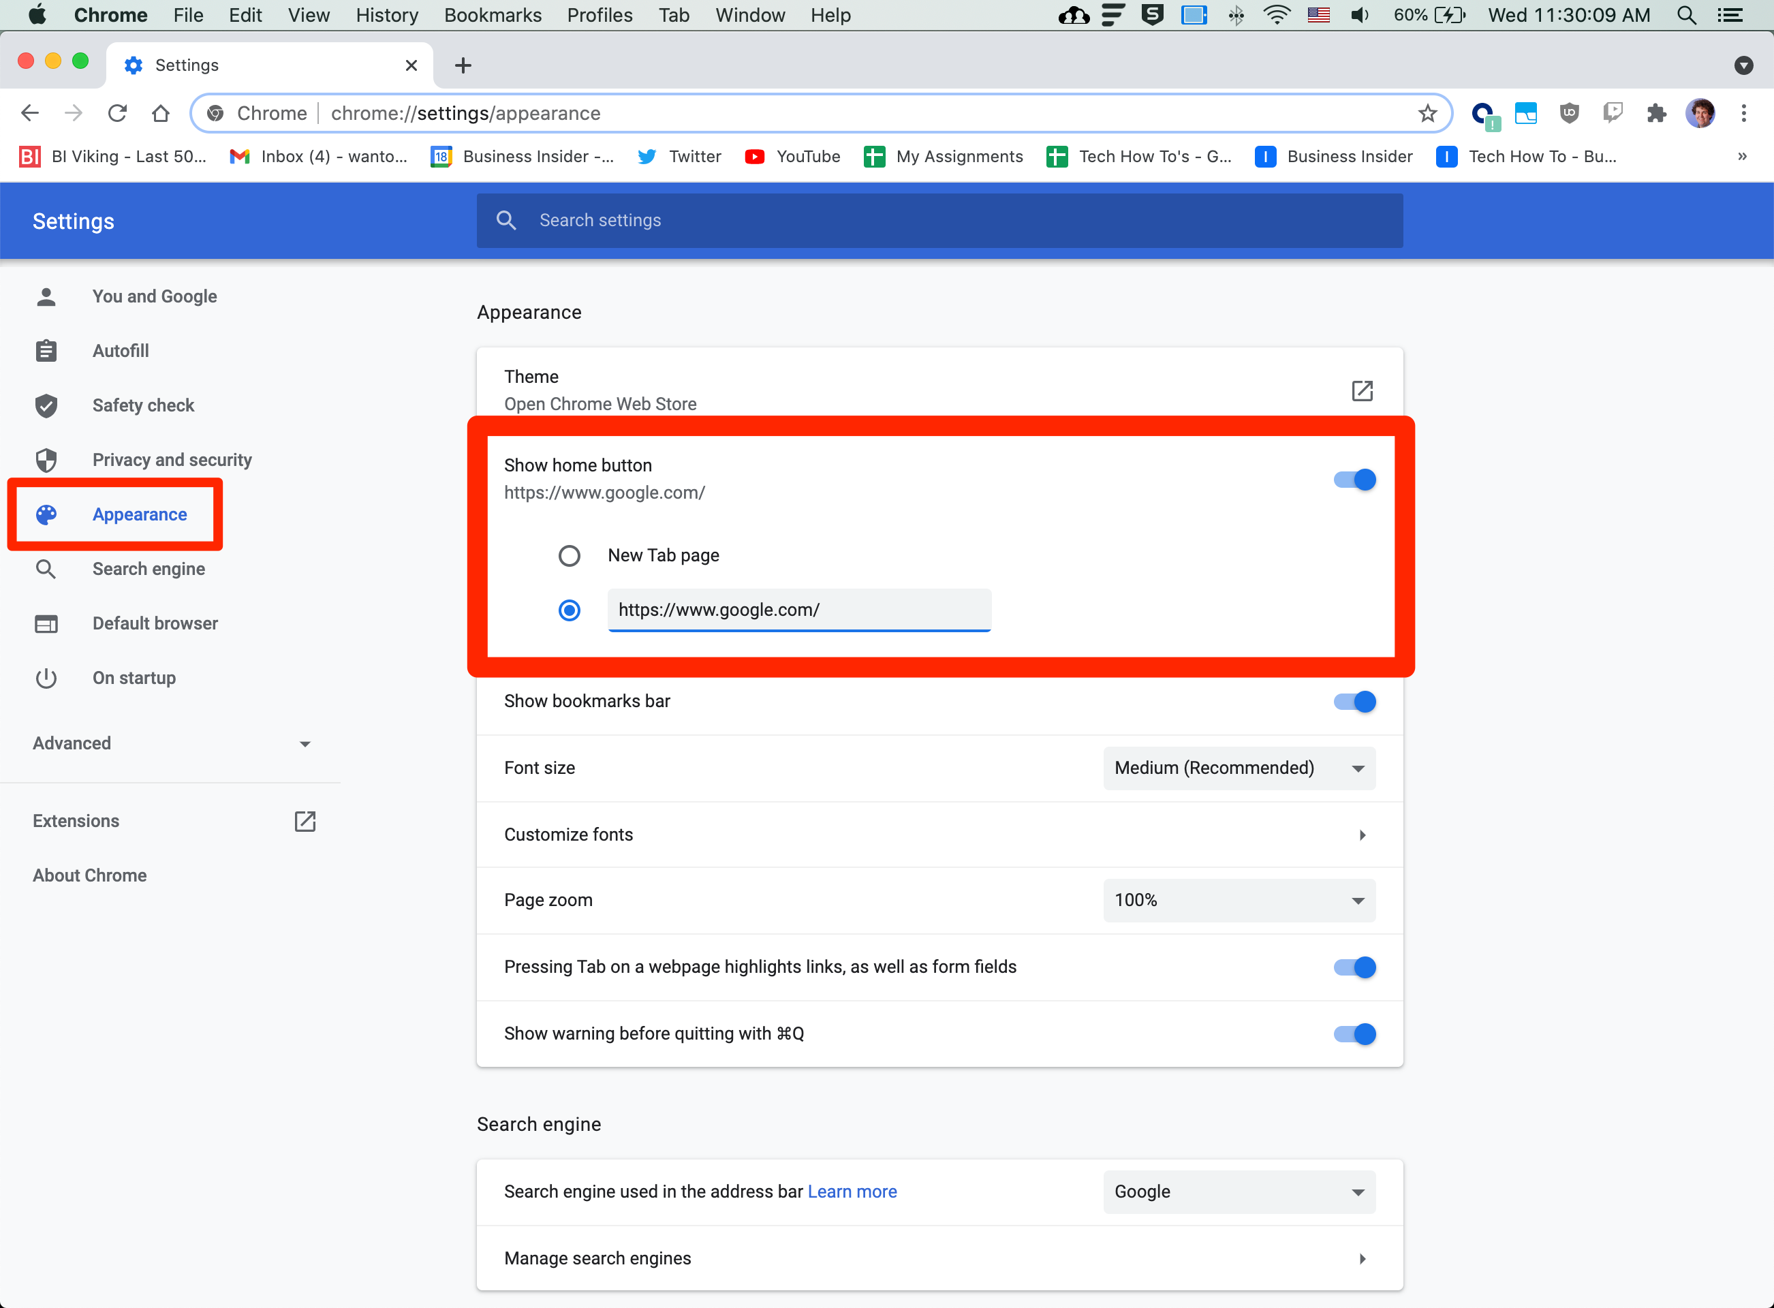
Task: Open the Wi-Fi status menu
Action: pos(1277,15)
